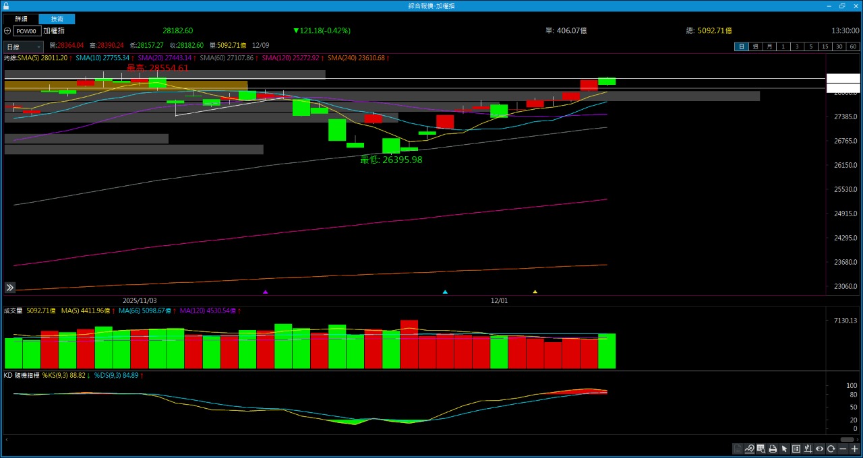The height and width of the screenshot is (458, 863).
Task: Select the 週 weekly period button
Action: (755, 46)
